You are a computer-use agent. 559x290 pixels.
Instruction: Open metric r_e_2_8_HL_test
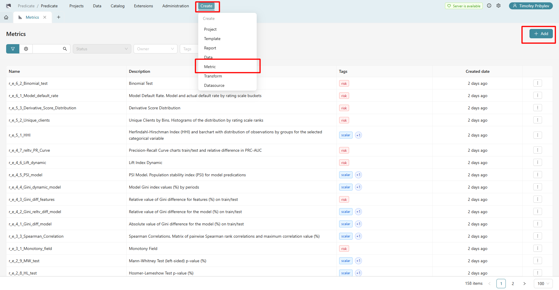pos(23,273)
